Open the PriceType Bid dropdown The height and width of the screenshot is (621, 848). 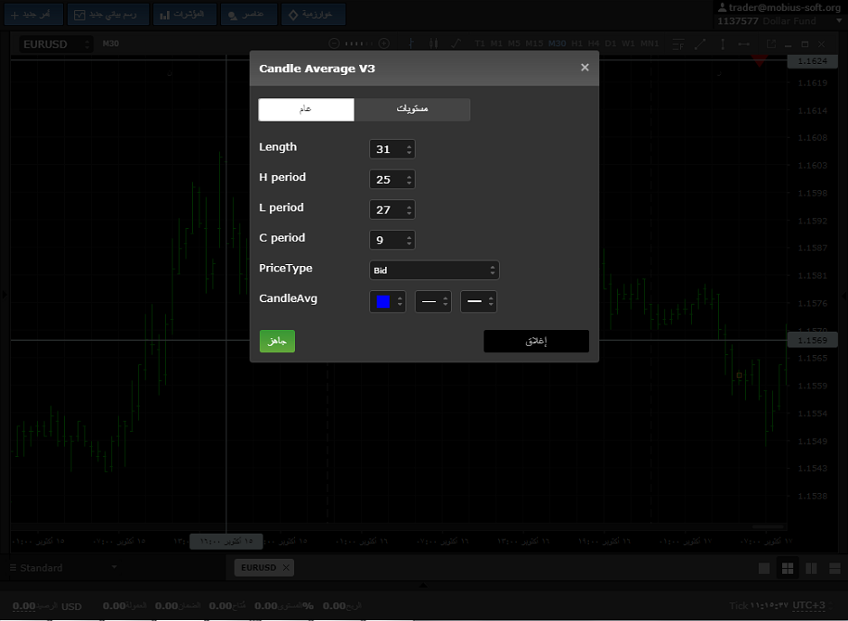[434, 270]
